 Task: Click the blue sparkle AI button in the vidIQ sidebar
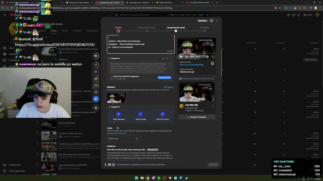coord(96,99)
